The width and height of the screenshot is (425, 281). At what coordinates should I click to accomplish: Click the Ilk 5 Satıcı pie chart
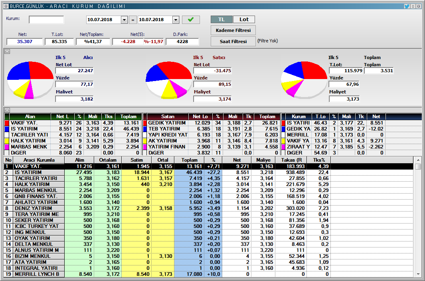pos(168,79)
